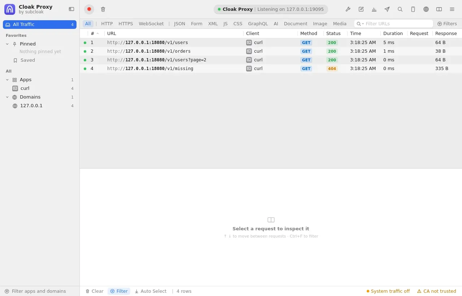Click the magnifier search icon in top toolbar
Viewport: 462px width, 296px height.
[400, 9]
